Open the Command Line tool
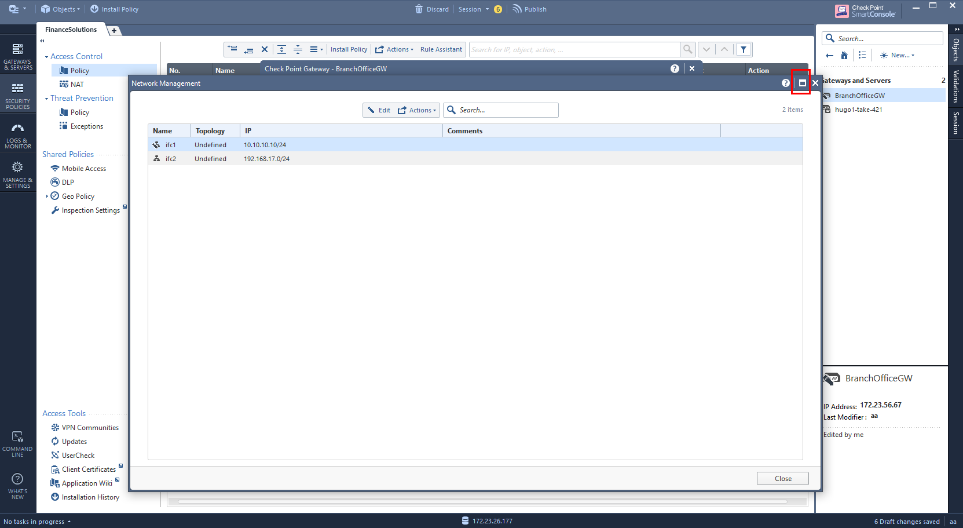This screenshot has width=963, height=528. (x=18, y=444)
